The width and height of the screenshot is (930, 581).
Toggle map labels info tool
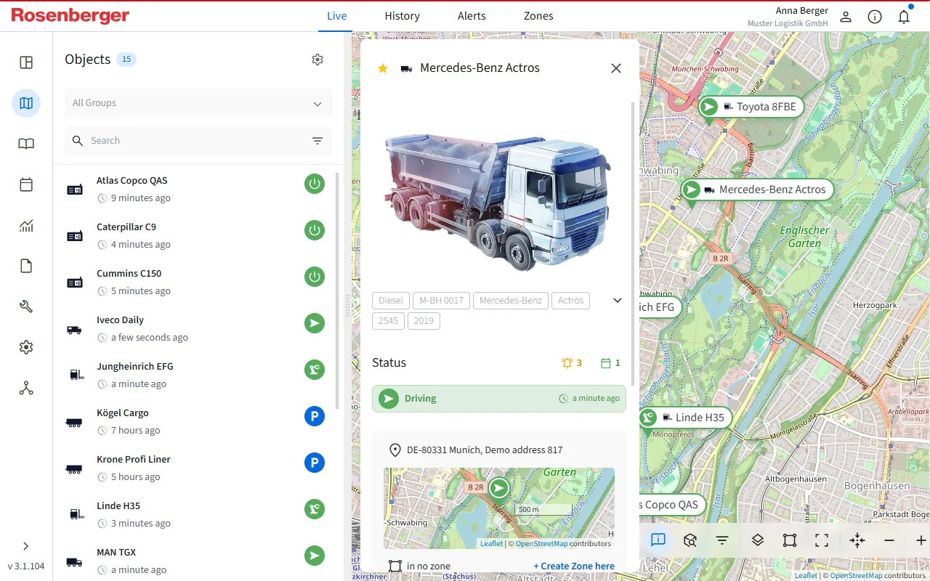click(x=658, y=540)
